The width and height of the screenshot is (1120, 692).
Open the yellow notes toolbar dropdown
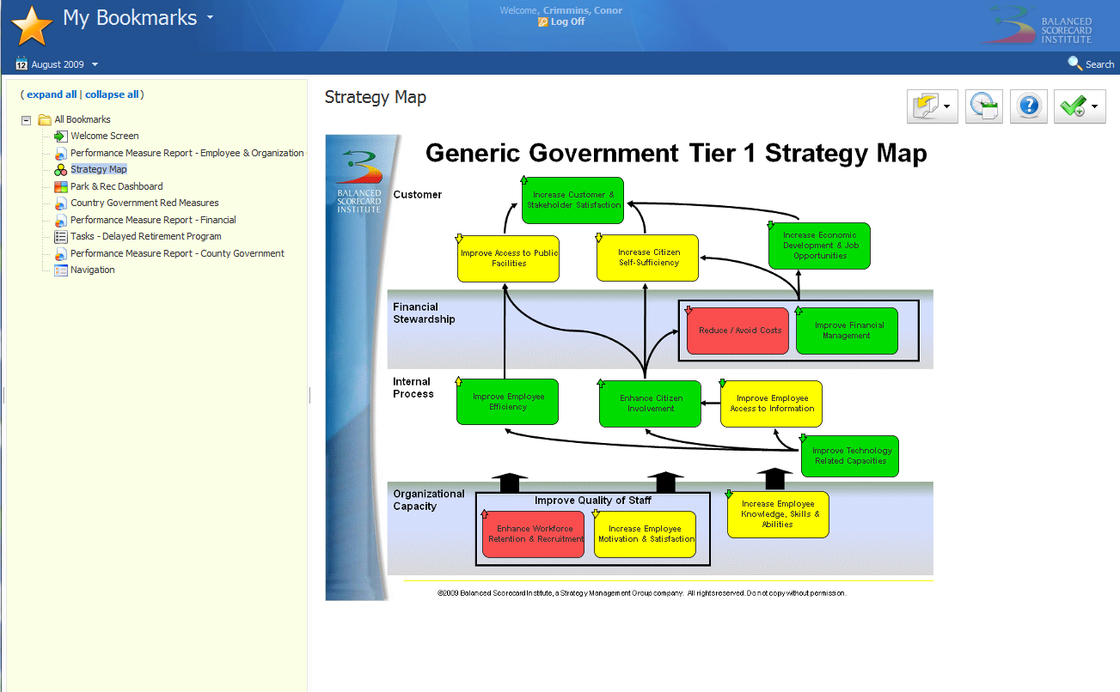point(933,106)
